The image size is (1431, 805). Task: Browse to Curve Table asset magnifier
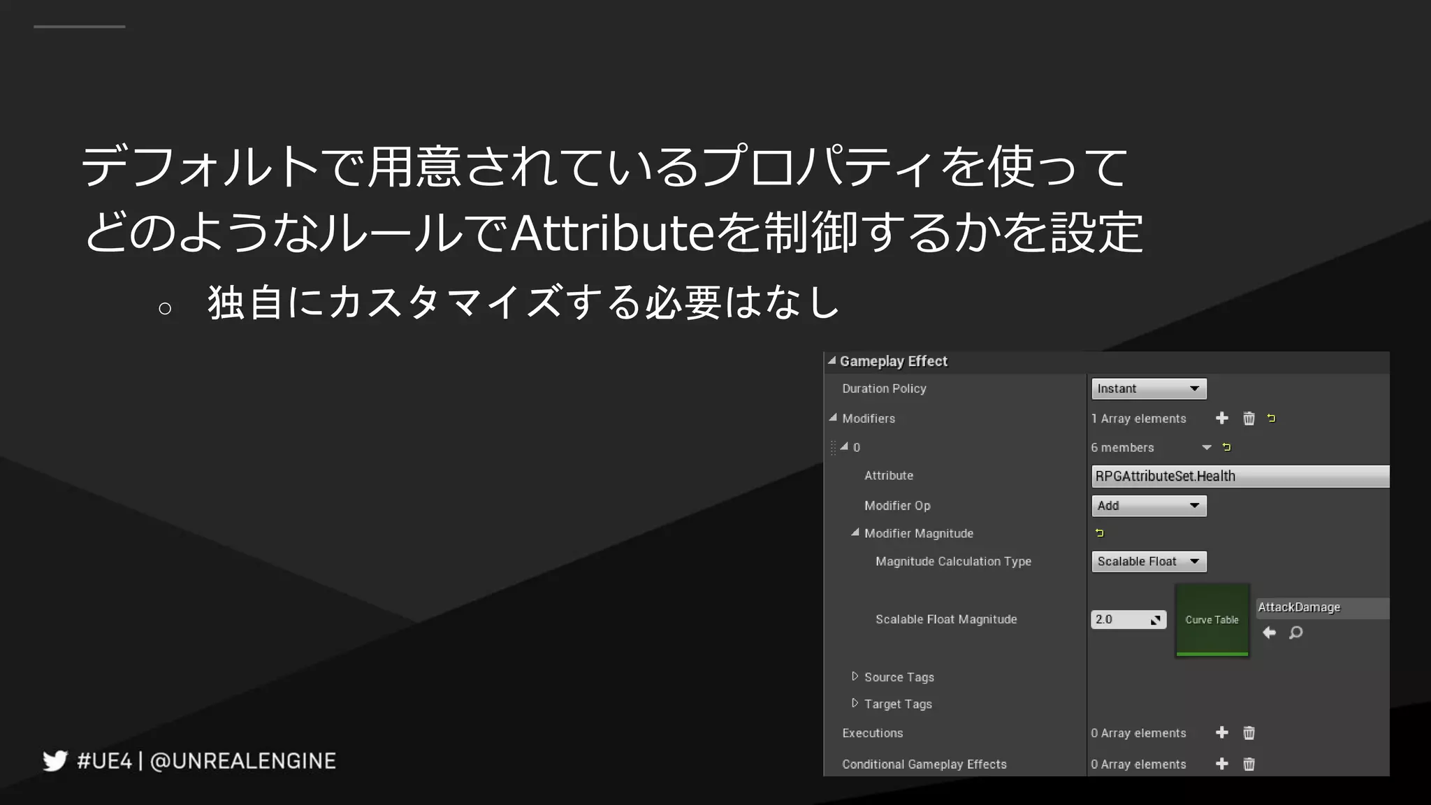(1295, 632)
